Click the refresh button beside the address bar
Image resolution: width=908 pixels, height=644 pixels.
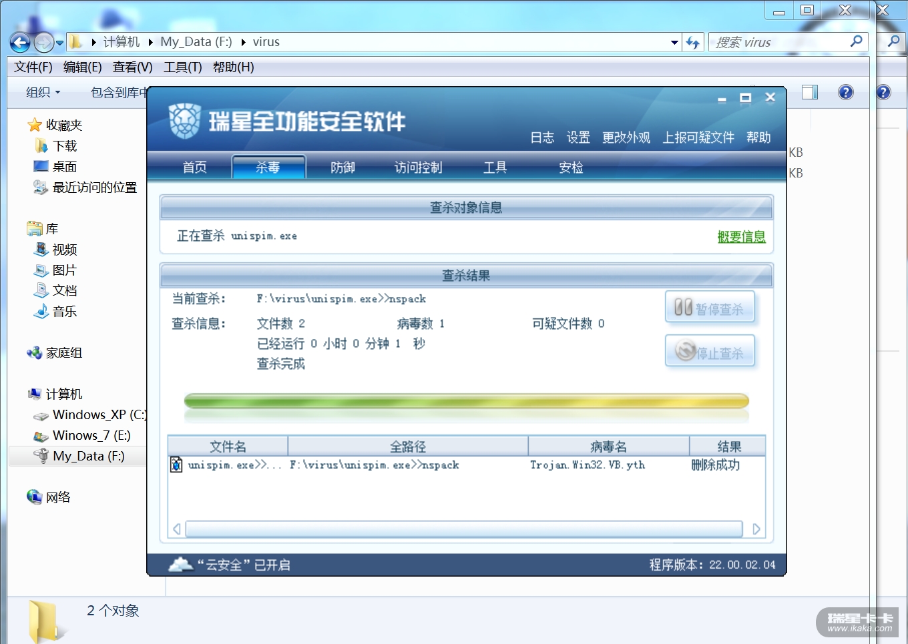(693, 42)
